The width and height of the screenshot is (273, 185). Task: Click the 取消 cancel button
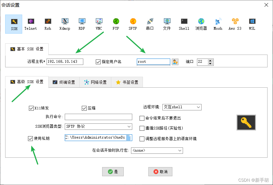(x=160, y=171)
